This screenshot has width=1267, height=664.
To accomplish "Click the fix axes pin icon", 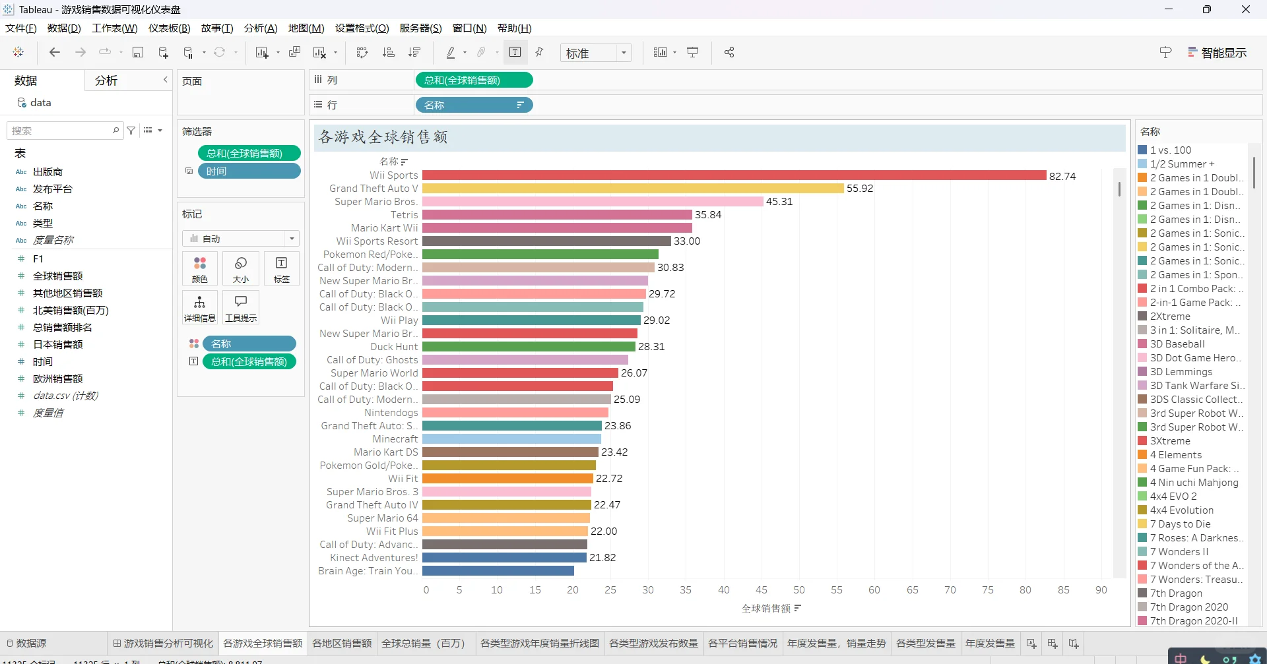I will (540, 52).
